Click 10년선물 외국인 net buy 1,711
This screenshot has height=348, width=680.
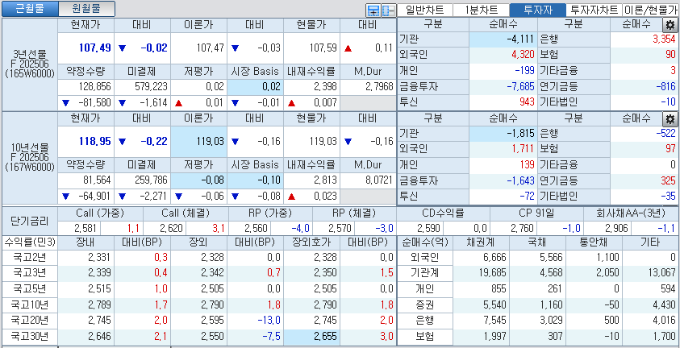click(523, 149)
